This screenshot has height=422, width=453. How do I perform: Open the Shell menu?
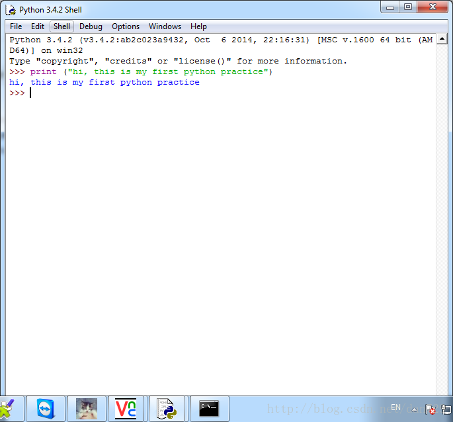pos(62,26)
